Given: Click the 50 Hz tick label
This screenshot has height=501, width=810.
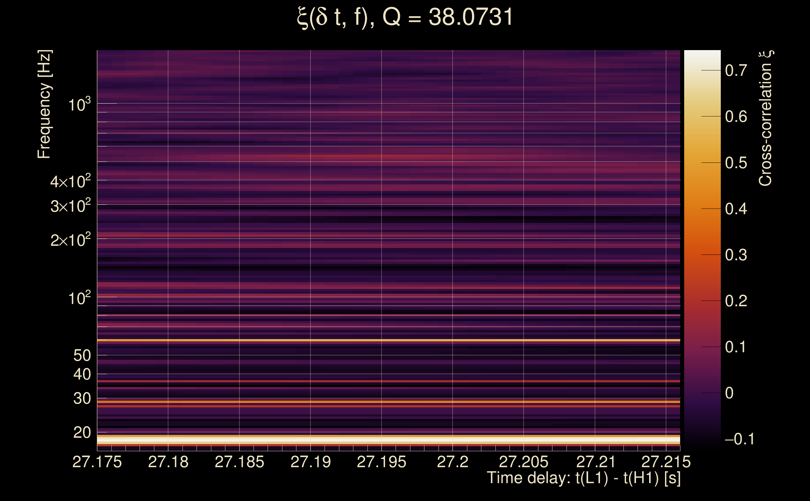Looking at the screenshot, I should tap(82, 355).
